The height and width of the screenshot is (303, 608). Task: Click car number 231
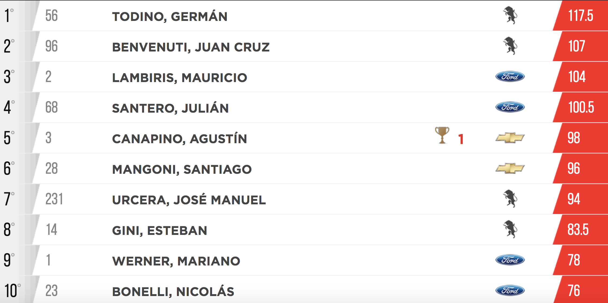point(54,199)
